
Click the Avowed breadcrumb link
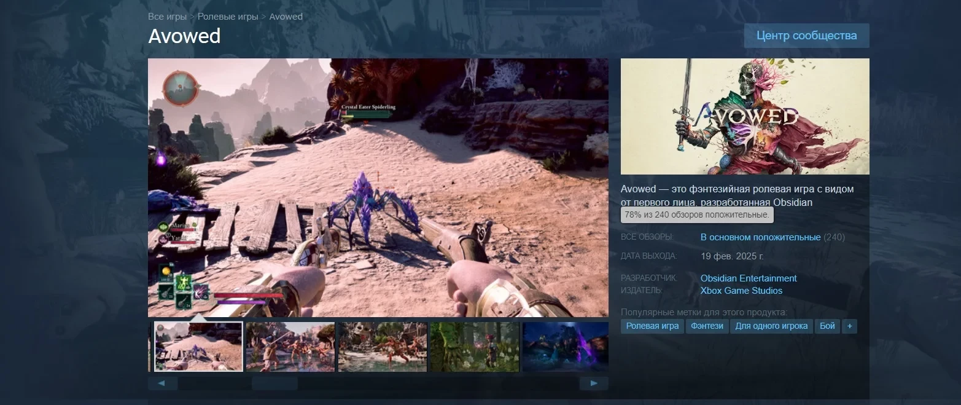coord(286,17)
